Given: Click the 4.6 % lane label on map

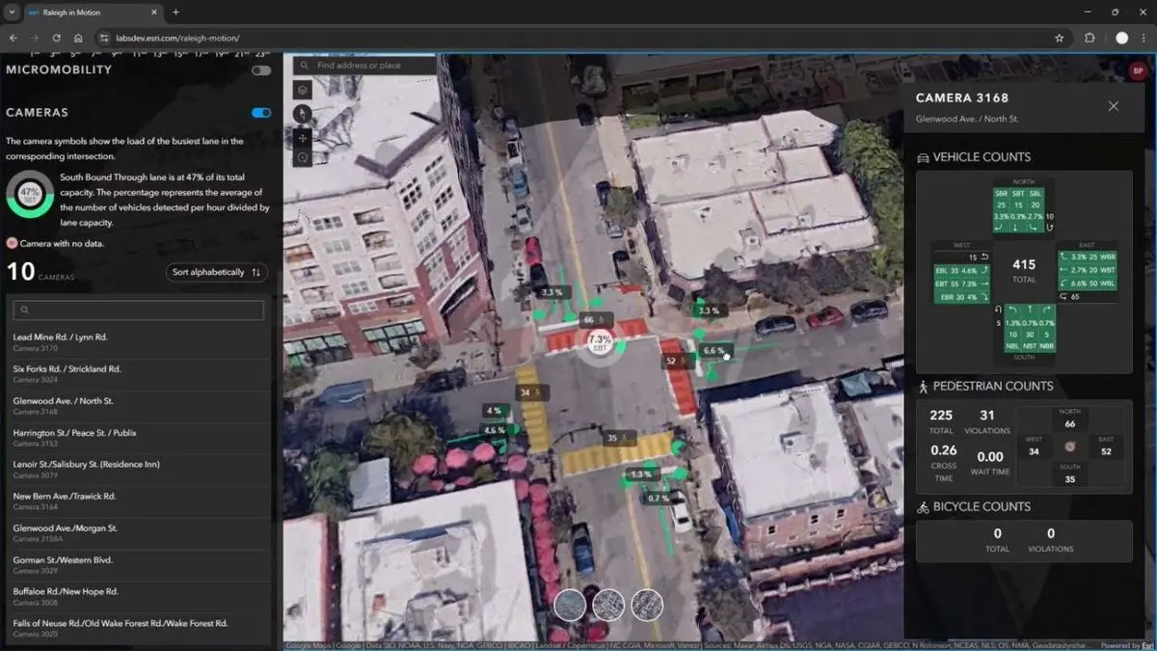Looking at the screenshot, I should point(495,430).
